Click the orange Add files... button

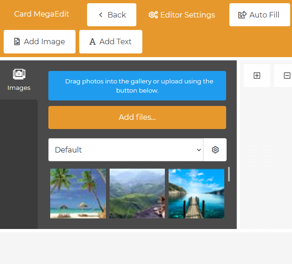pyautogui.click(x=137, y=117)
